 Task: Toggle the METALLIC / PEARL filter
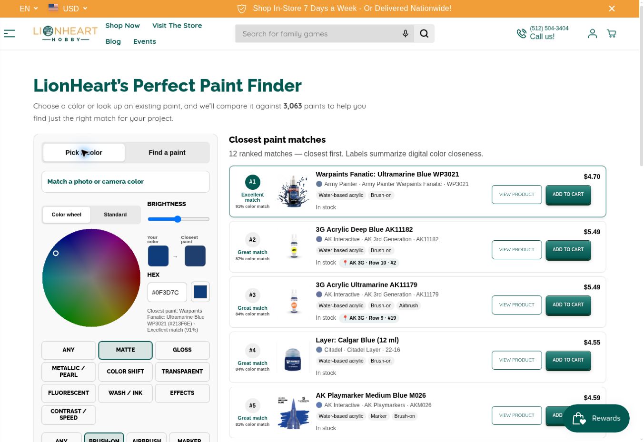69,372
